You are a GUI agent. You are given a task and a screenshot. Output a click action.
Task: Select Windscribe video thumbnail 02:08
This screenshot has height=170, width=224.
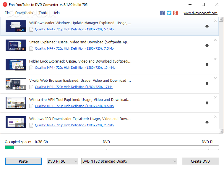coord(16,103)
